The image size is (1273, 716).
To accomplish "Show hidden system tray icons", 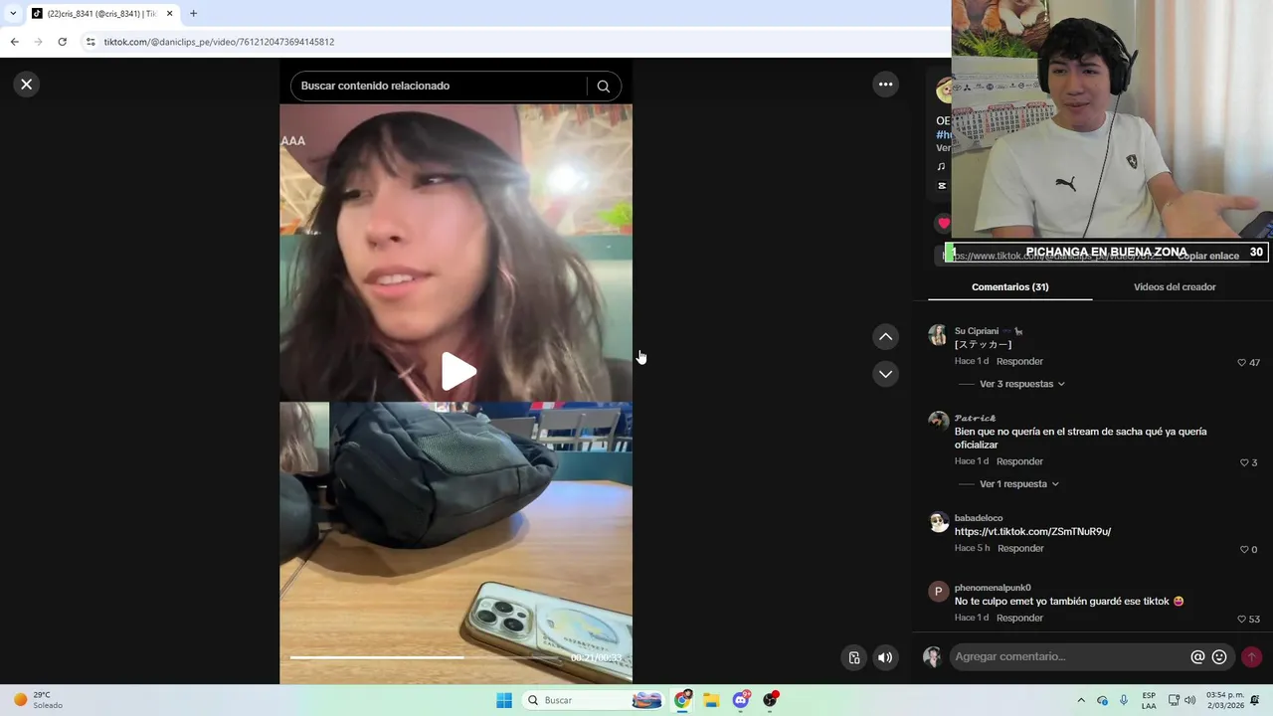I will pos(1081,700).
